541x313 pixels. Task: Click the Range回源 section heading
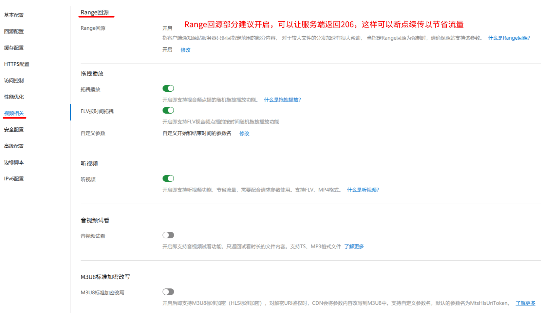(95, 12)
